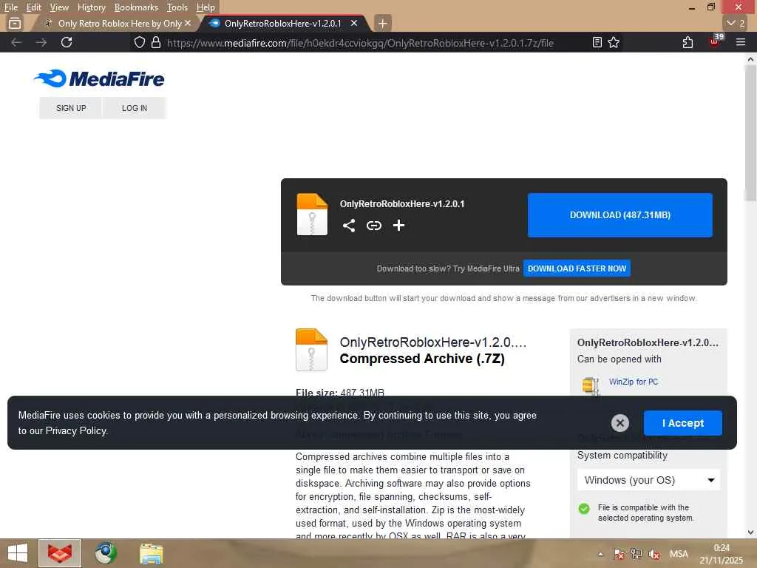Click the zip file icon in download box
Image resolution: width=757 pixels, height=568 pixels.
coord(313,214)
